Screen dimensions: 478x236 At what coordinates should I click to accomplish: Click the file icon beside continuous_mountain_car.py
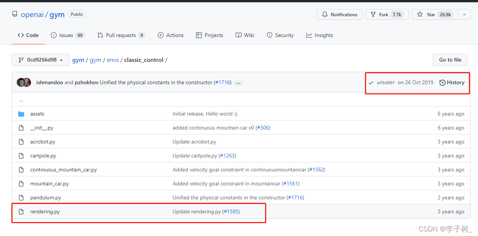coord(21,170)
